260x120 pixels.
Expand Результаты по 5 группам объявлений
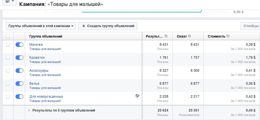coord(29,110)
